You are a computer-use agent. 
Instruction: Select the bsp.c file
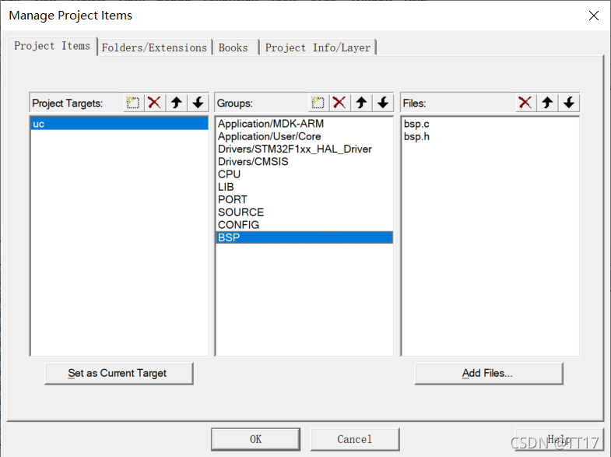[x=490, y=124]
